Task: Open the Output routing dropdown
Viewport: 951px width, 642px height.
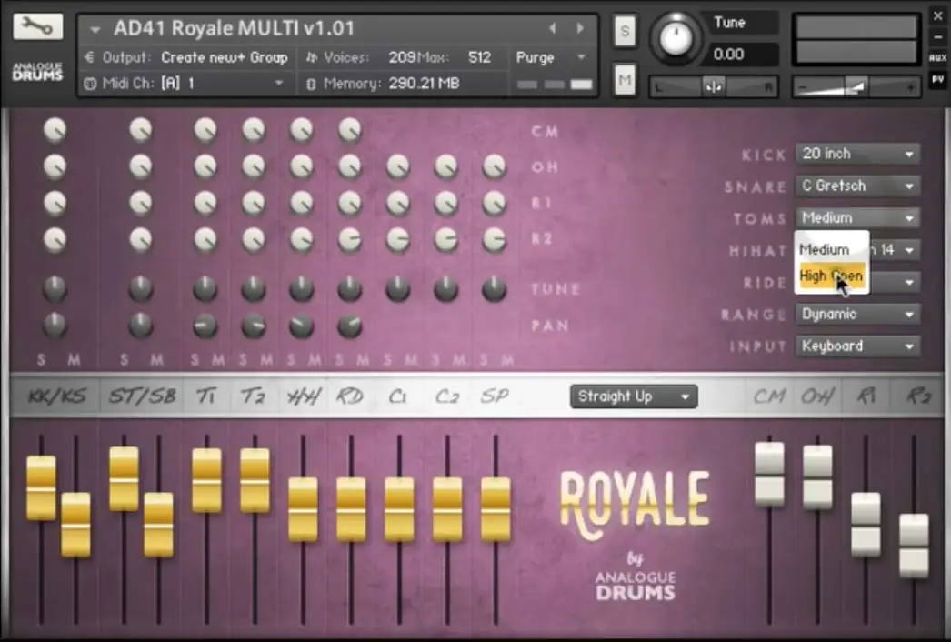Action: tap(225, 57)
